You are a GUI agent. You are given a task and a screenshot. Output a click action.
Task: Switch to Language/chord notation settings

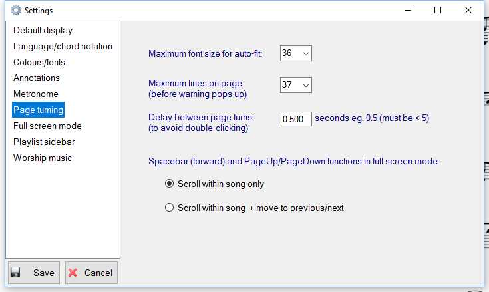tap(63, 46)
